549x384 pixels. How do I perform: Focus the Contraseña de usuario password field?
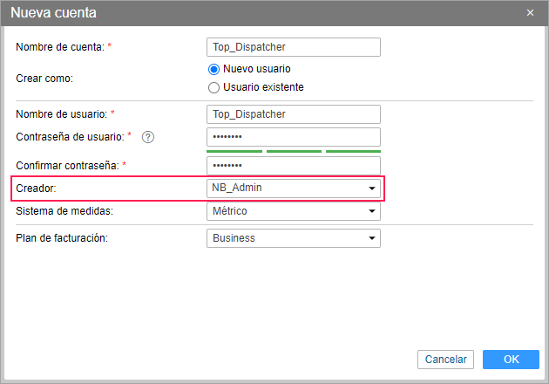click(294, 137)
